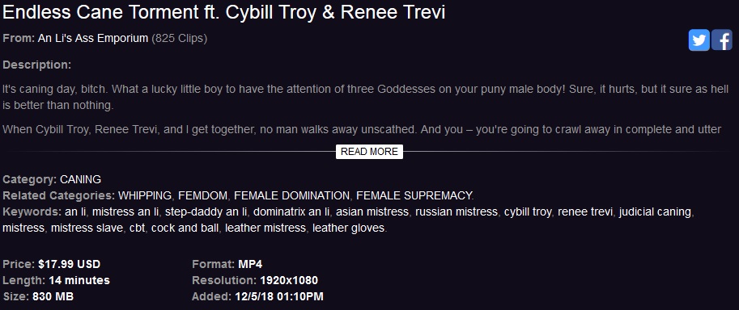Select the 'cybill troy' keyword
Image resolution: width=739 pixels, height=310 pixels.
point(528,212)
